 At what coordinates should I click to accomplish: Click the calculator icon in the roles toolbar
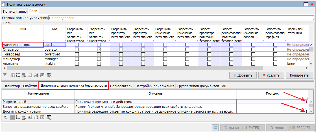coord(24,75)
